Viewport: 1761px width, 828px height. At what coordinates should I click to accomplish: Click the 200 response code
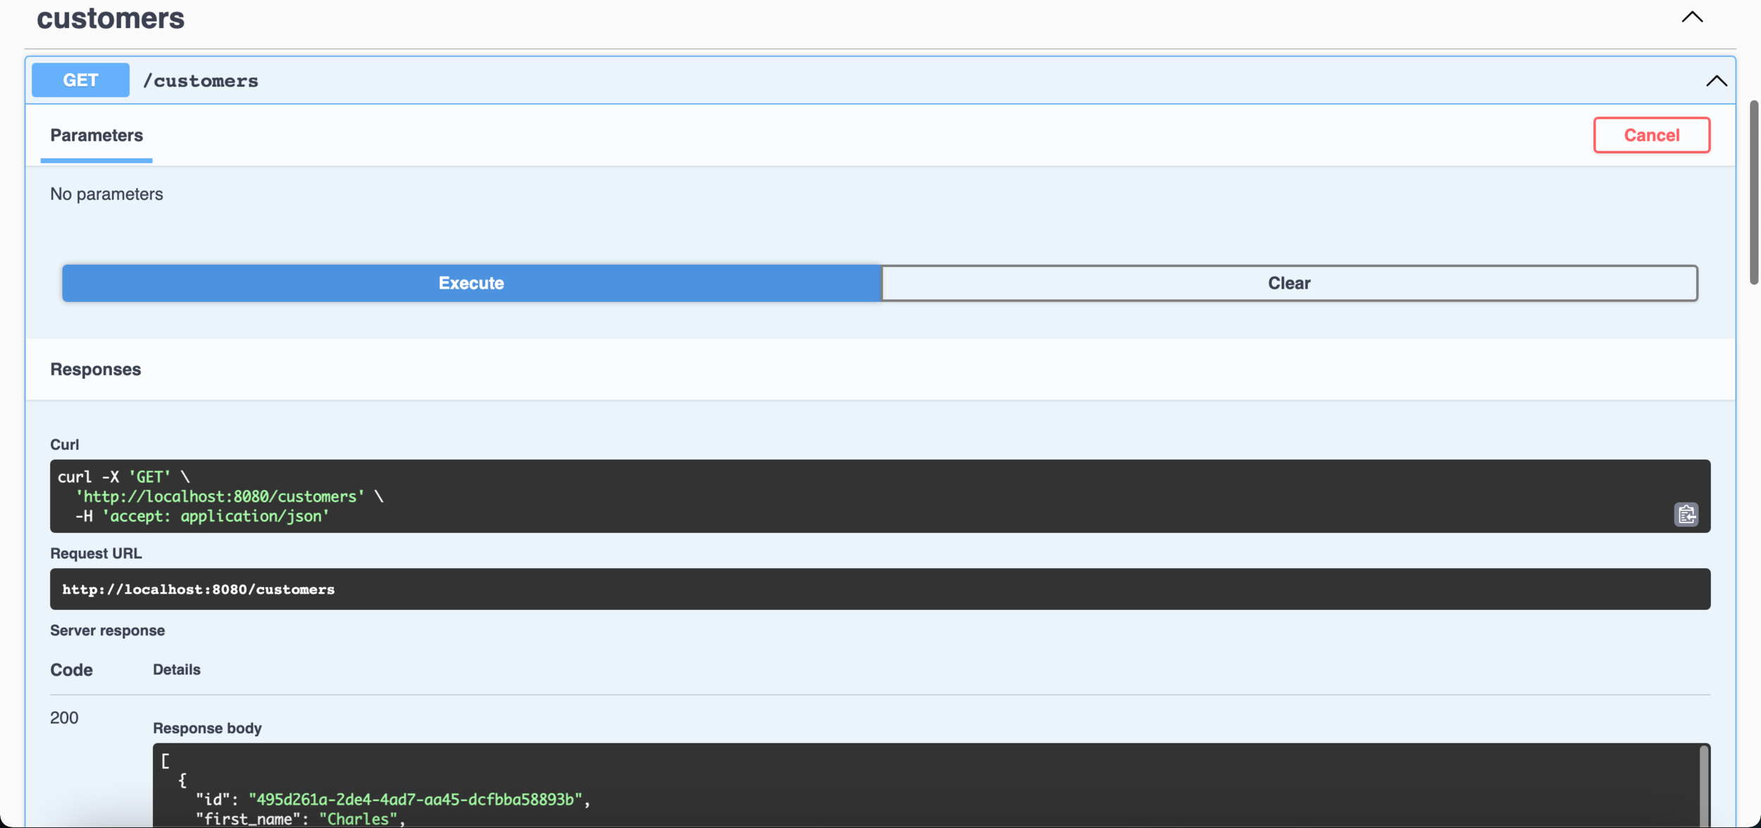64,718
